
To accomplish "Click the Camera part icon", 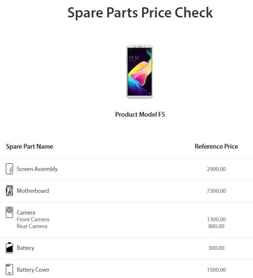I will click(x=9, y=212).
